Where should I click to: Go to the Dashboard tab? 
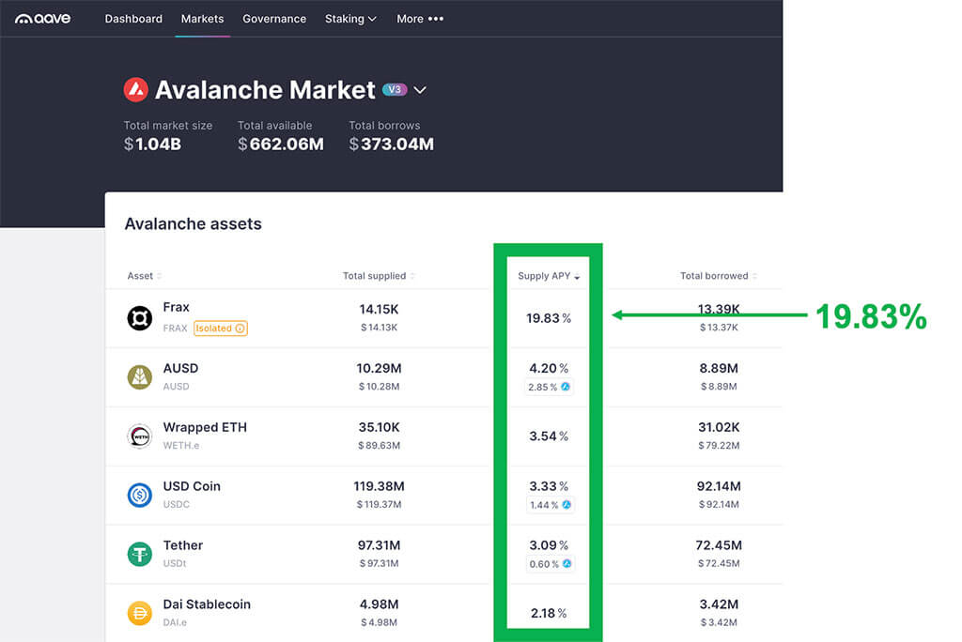point(133,19)
